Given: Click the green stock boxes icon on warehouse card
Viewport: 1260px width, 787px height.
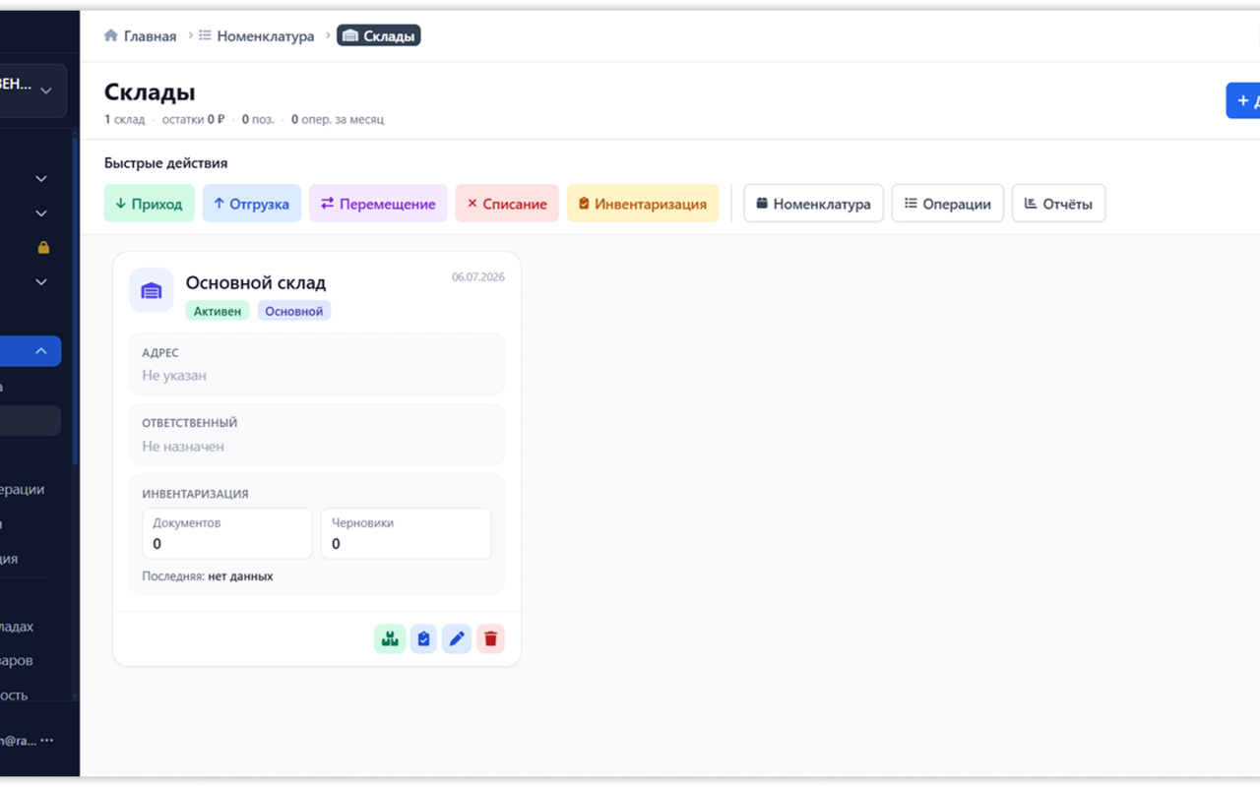Looking at the screenshot, I should [x=390, y=638].
